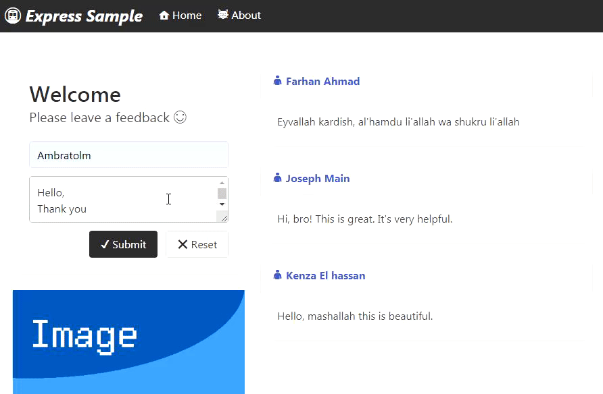
Task: Click the textarea scrollbar down arrow
Action: coord(222,204)
